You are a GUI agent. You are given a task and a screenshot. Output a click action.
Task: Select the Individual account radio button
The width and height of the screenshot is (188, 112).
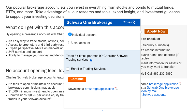coord(70,35)
